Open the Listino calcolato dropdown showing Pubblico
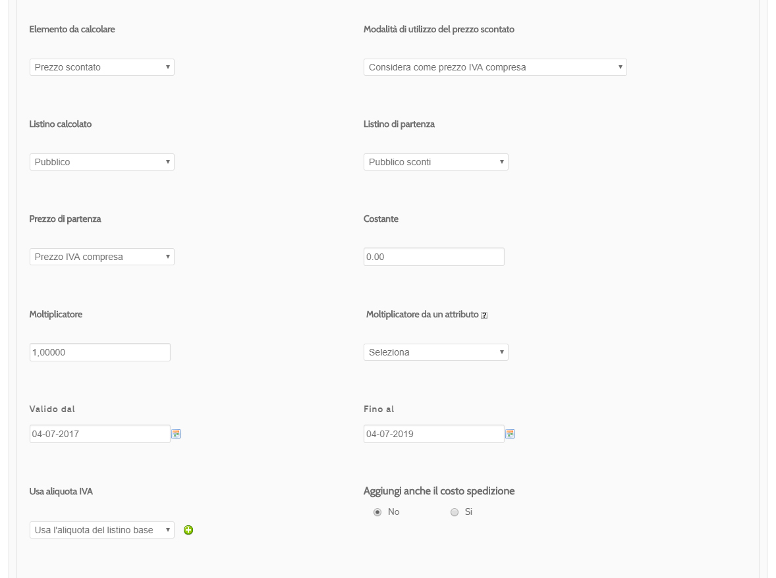 tap(102, 162)
